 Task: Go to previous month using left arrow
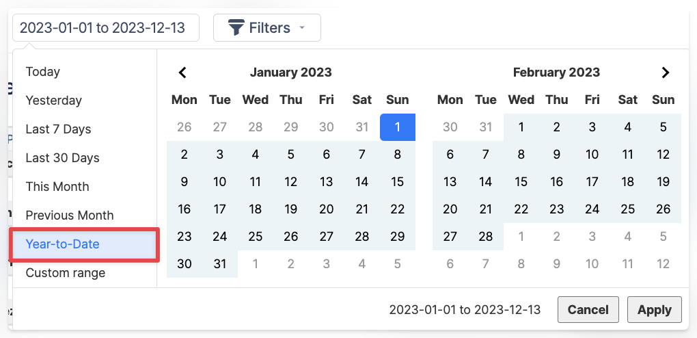pyautogui.click(x=182, y=73)
